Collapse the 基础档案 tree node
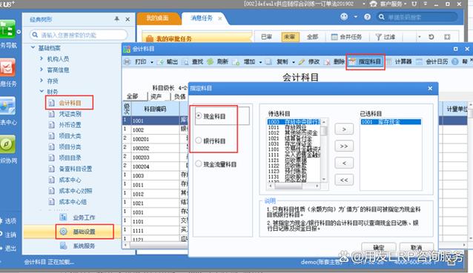The image size is (473, 273). pos(33,47)
